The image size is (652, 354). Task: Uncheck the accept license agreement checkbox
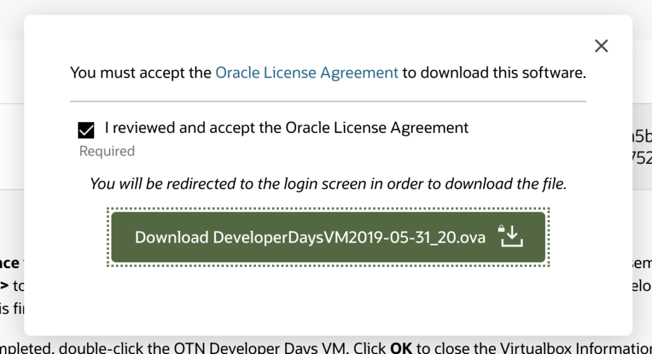86,130
